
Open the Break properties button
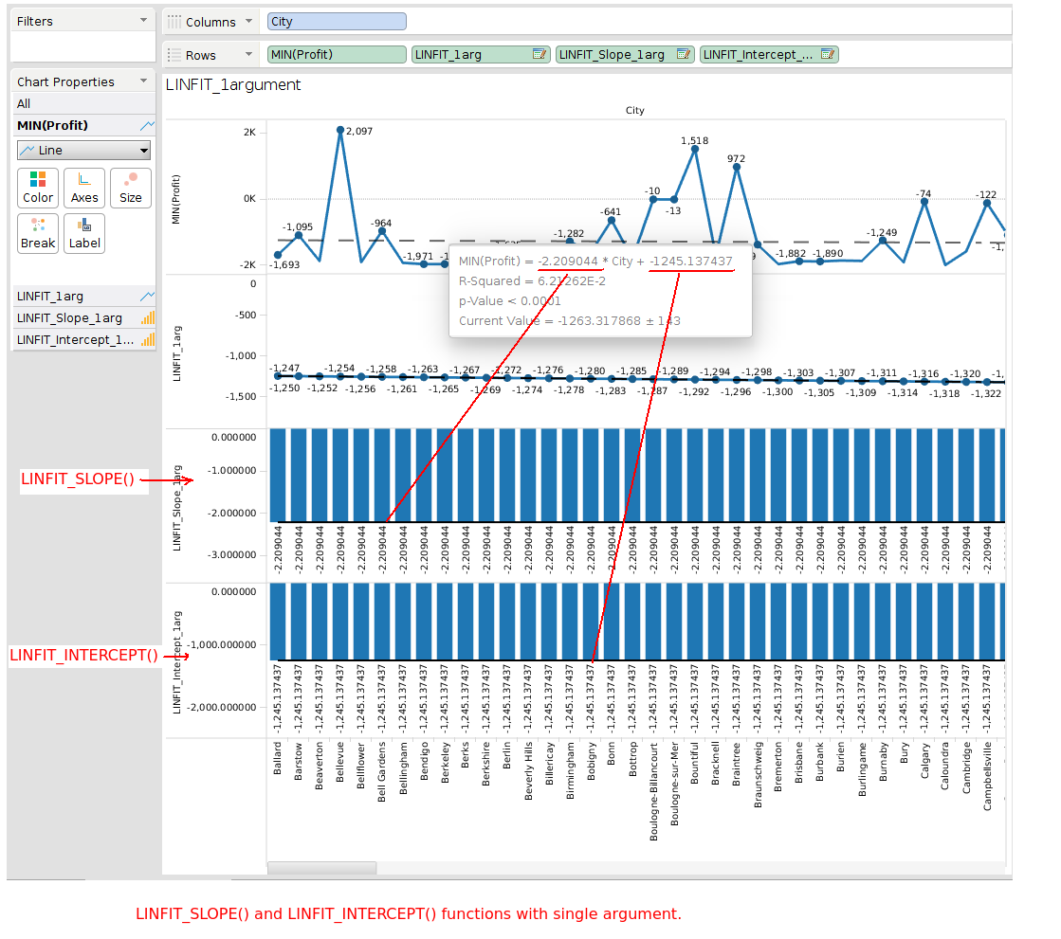click(x=38, y=233)
